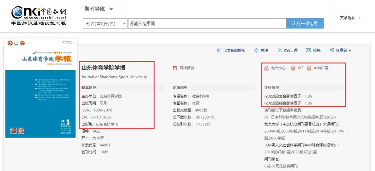The height and width of the screenshot is (171, 375).
Task: Click the 邮发代号 44991 value
Action: [x=105, y=145]
